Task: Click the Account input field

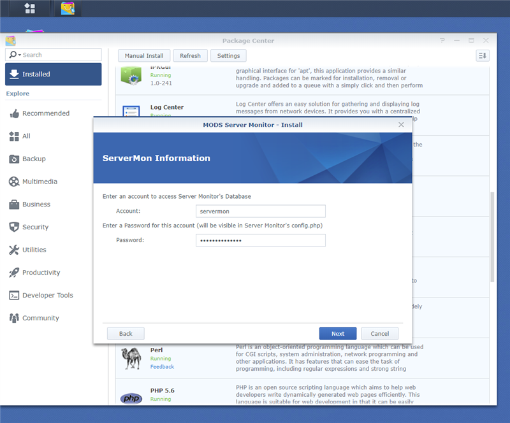Action: pos(261,211)
